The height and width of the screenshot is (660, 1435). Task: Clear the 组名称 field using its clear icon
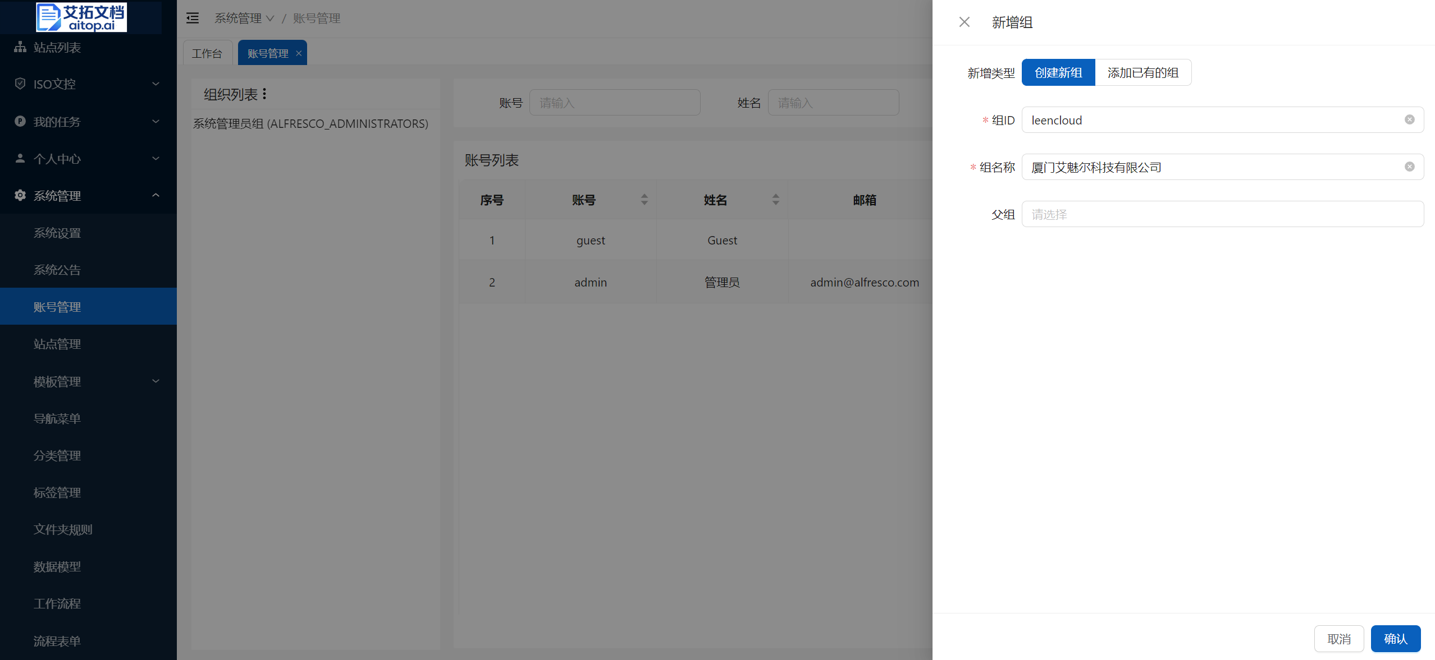click(1409, 167)
